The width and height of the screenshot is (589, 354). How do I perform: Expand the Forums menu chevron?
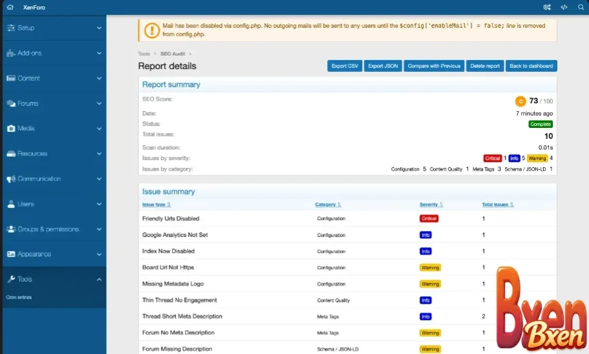99,103
